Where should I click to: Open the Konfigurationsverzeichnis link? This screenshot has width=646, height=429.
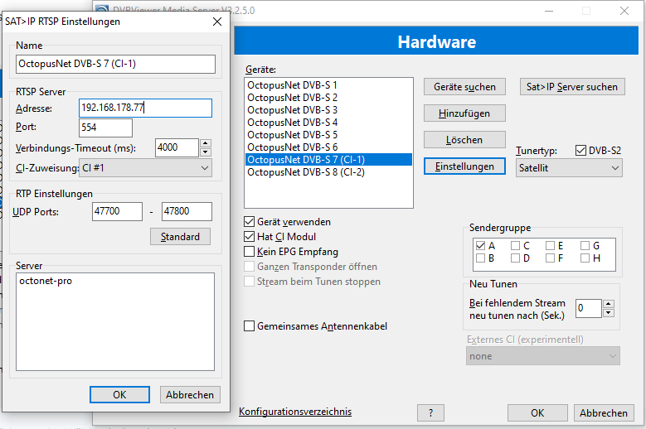coord(294,412)
